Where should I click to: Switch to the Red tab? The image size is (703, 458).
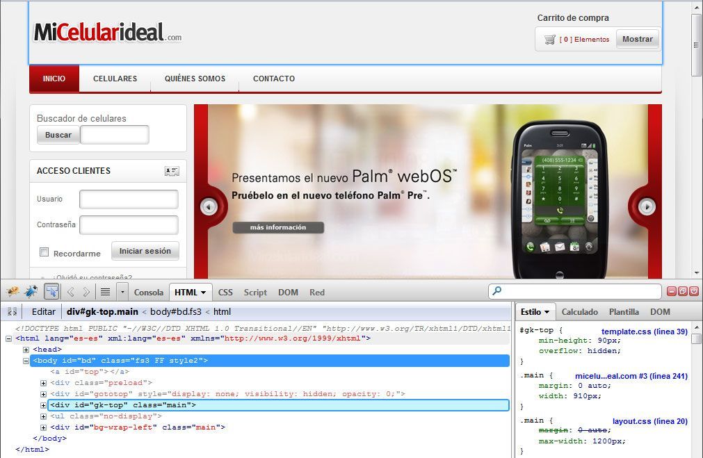[x=317, y=292]
